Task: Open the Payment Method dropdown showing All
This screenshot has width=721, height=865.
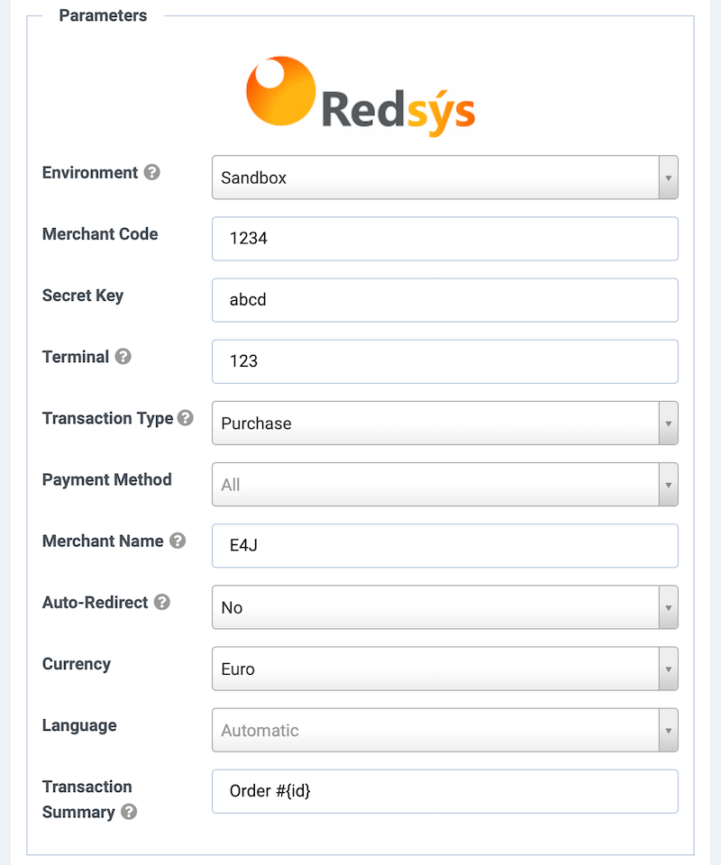Action: tap(435, 484)
